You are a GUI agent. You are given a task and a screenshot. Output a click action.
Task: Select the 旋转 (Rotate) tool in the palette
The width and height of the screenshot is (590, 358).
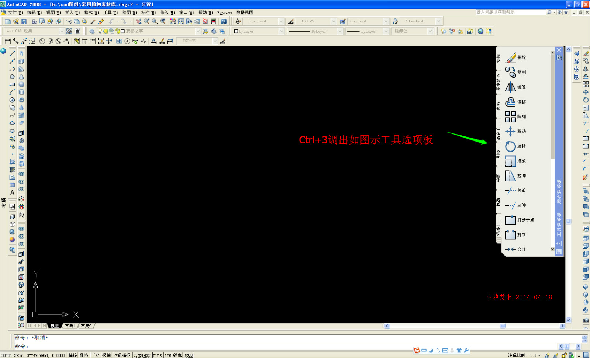516,146
